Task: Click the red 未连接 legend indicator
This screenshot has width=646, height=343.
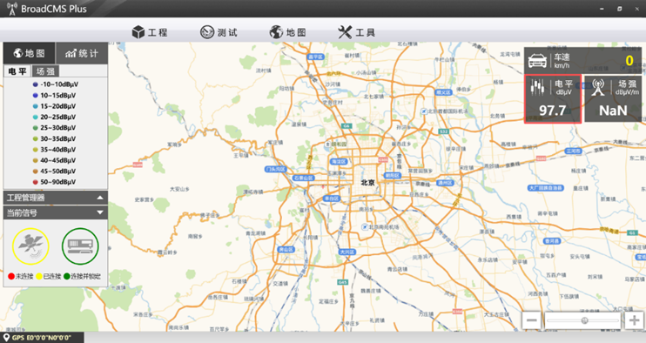Action: click(11, 276)
